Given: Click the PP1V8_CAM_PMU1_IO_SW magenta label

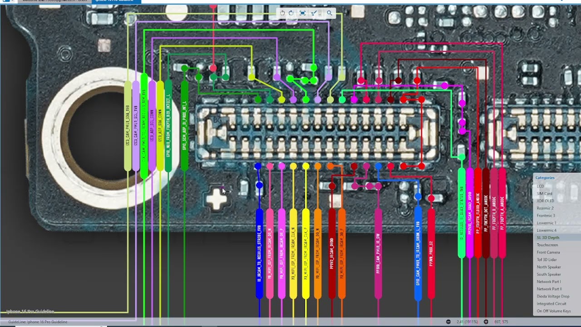Looking at the screenshot, I should pyautogui.click(x=378, y=253).
